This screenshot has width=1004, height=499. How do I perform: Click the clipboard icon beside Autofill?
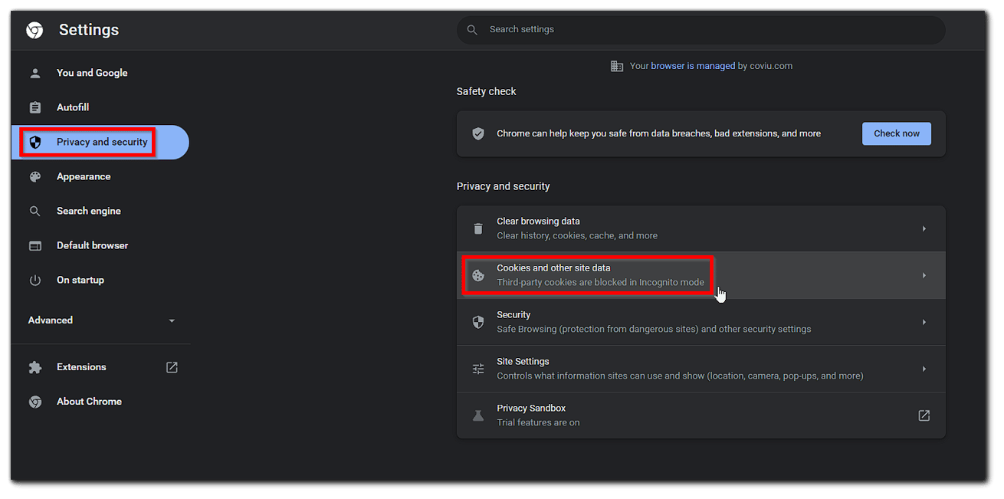pos(34,107)
